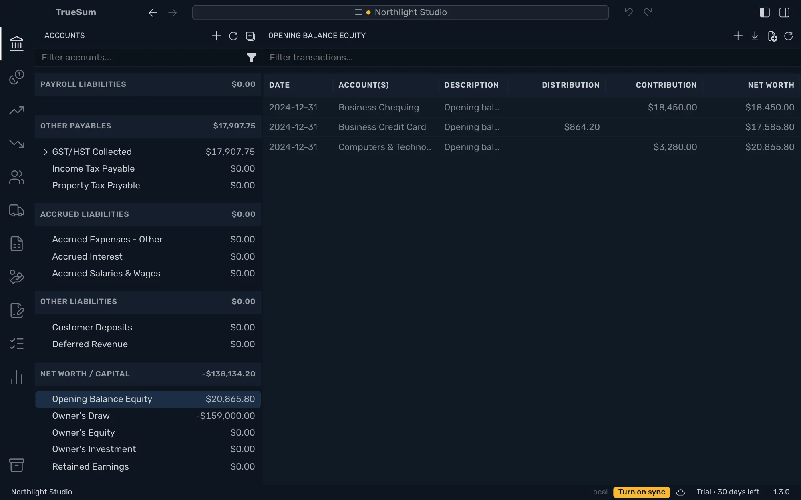Open the delivery truck vendors icon

(16, 210)
